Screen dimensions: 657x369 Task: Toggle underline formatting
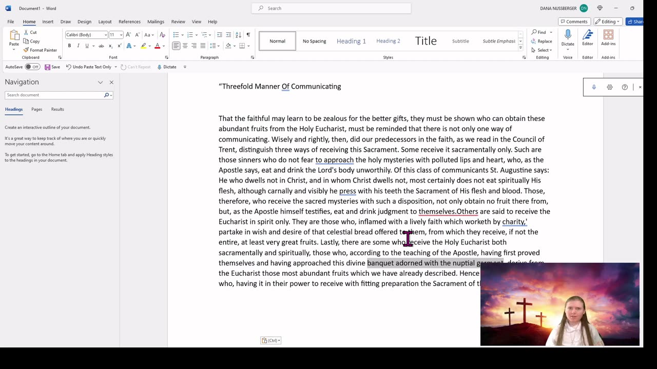(87, 46)
